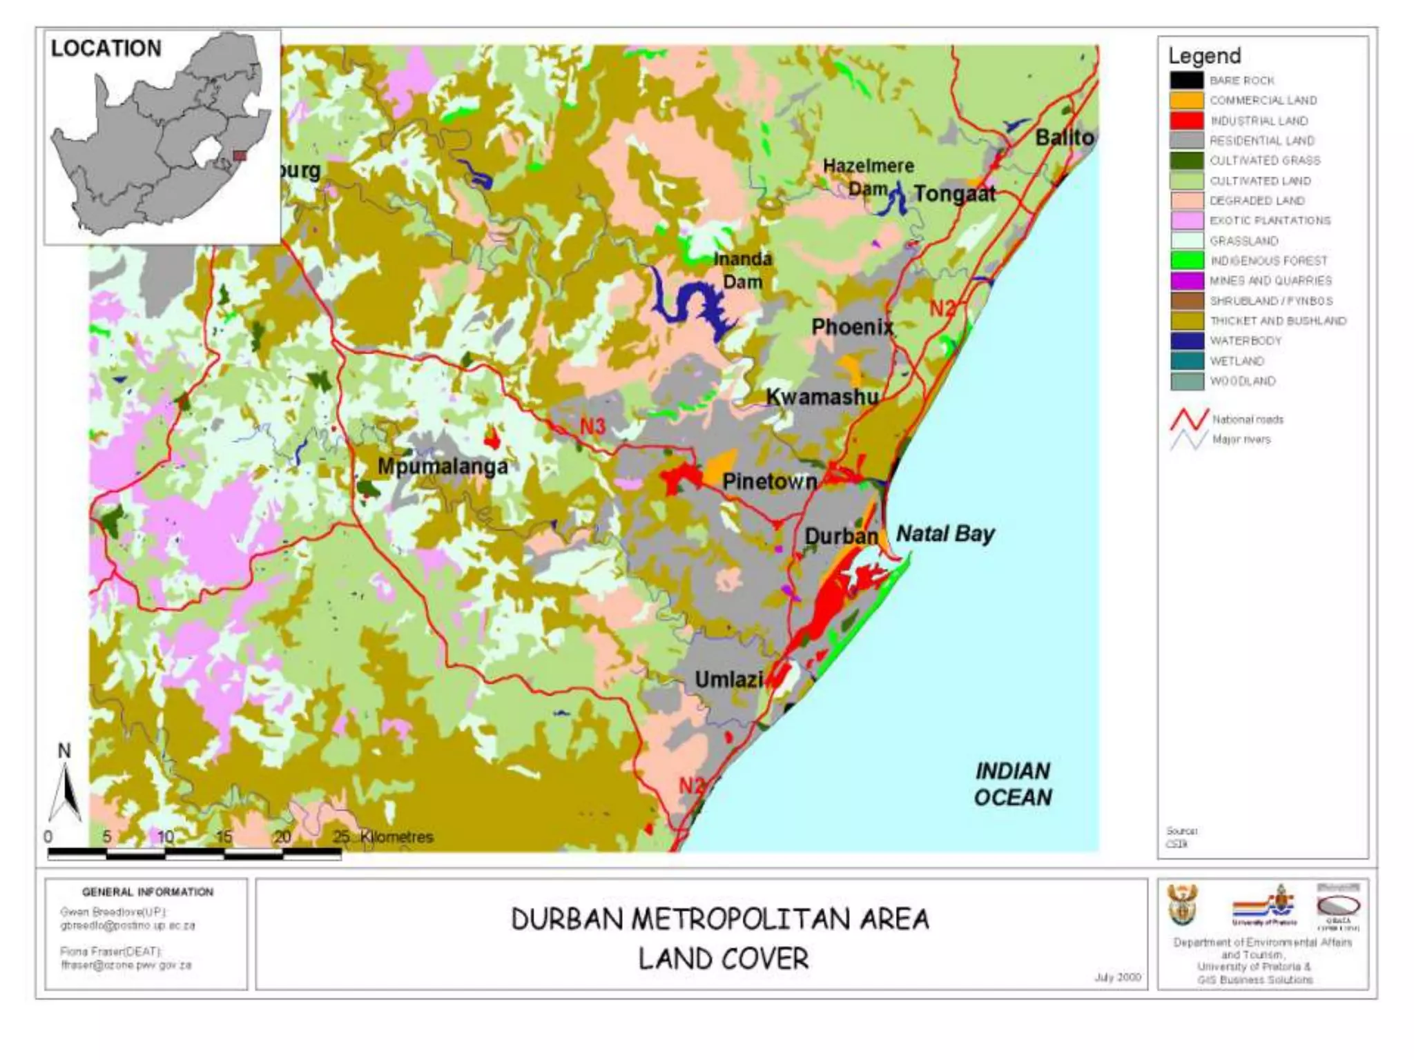Select the Industrial Land red legend swatch

[1186, 121]
